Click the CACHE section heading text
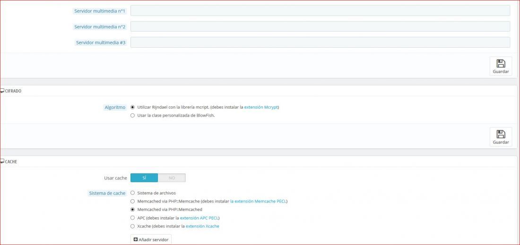The height and width of the screenshot is (245, 520). (11, 162)
